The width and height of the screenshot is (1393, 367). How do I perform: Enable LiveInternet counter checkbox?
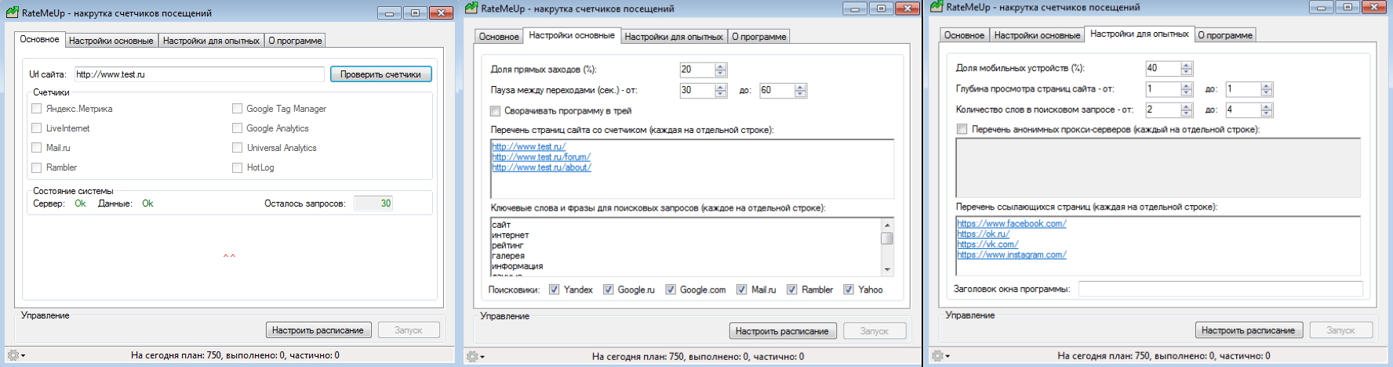coord(37,128)
